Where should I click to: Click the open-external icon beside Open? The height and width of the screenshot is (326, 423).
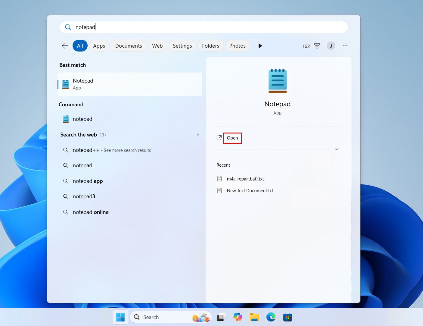coord(219,138)
